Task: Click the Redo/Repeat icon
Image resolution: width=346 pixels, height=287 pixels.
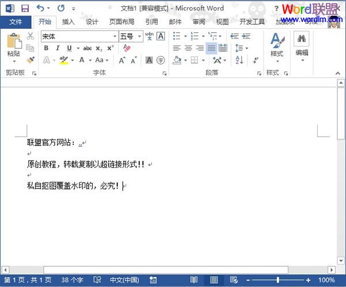Action: coord(61,9)
